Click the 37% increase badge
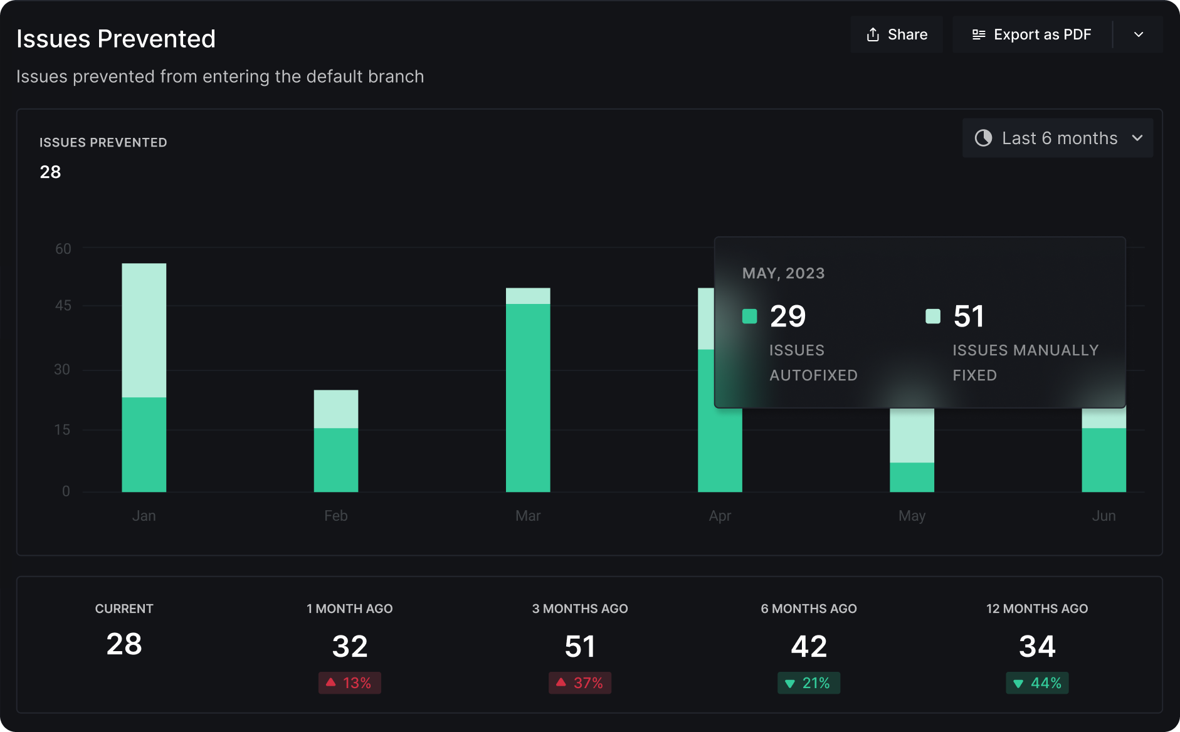Viewport: 1180px width, 732px height. [580, 682]
